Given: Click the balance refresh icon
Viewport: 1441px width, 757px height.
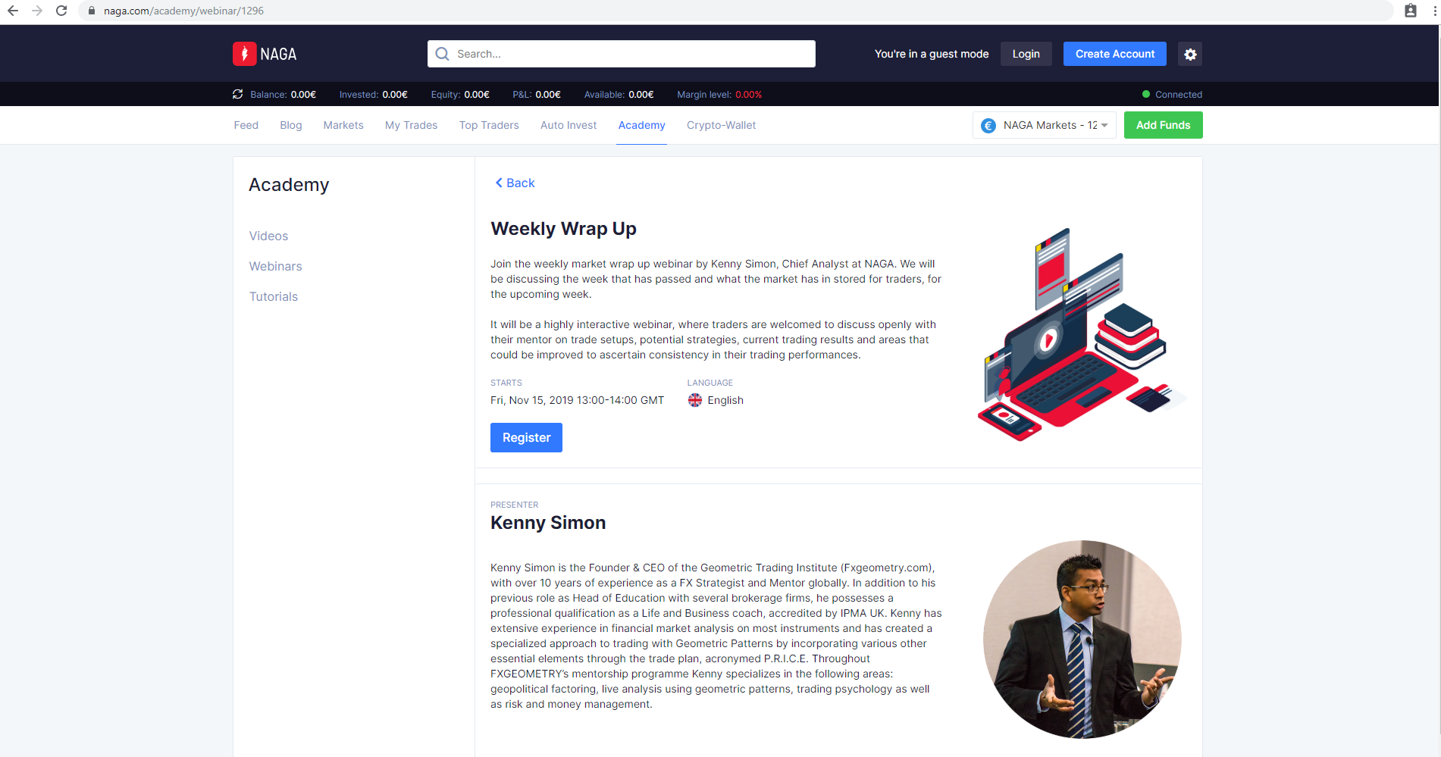Looking at the screenshot, I should point(238,94).
